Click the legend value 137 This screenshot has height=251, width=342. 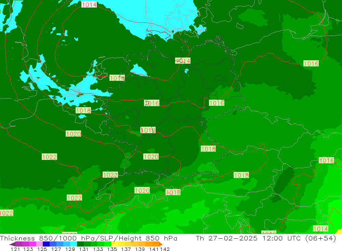[x=126, y=249]
